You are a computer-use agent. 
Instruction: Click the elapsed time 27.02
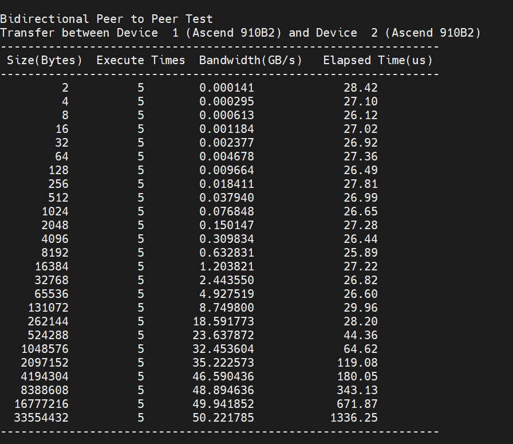361,129
